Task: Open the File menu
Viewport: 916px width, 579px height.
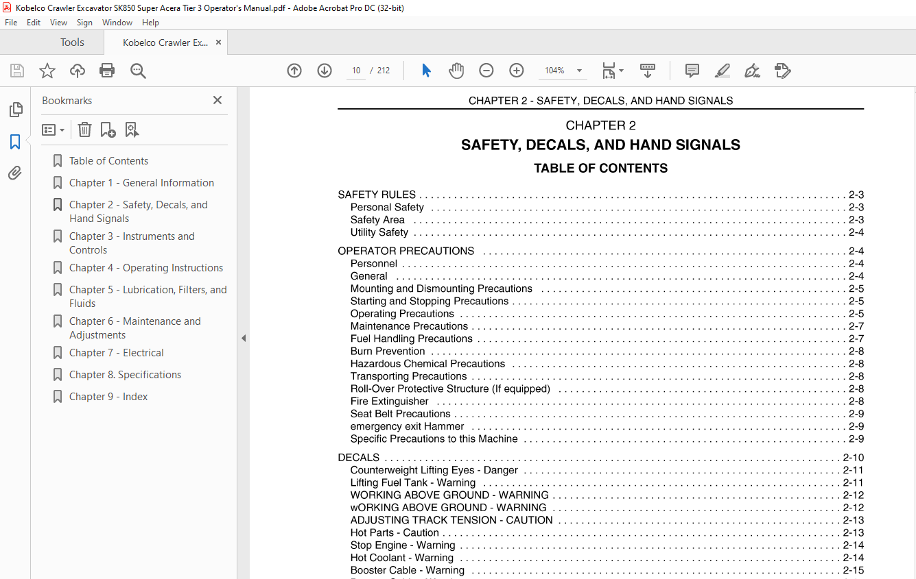Action: pos(11,23)
